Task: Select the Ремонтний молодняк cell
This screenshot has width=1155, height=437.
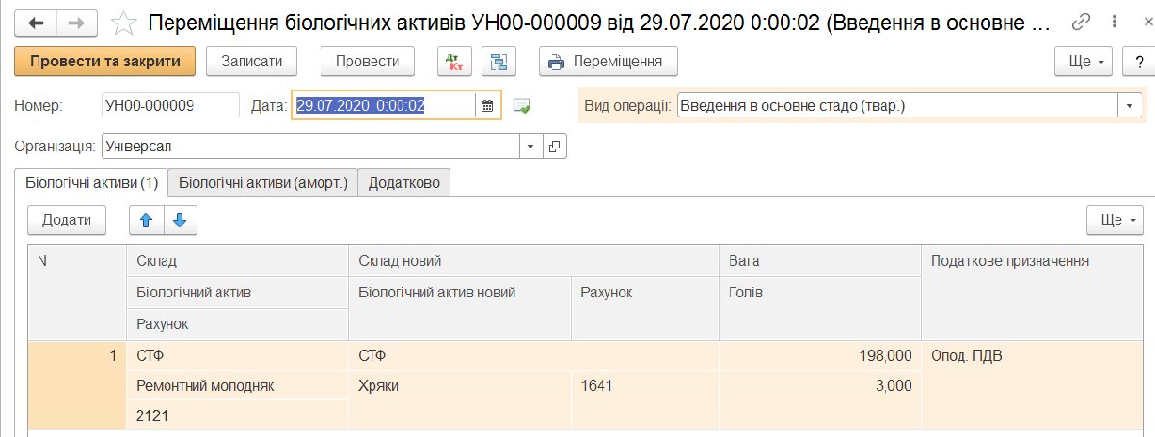Action: 236,386
